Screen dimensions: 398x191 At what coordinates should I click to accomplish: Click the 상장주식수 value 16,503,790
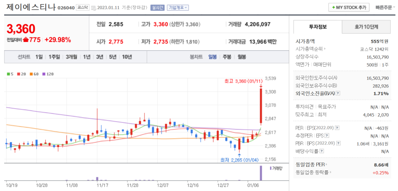[x=378, y=57]
